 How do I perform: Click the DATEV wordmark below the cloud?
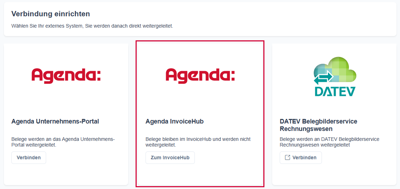tap(335, 91)
